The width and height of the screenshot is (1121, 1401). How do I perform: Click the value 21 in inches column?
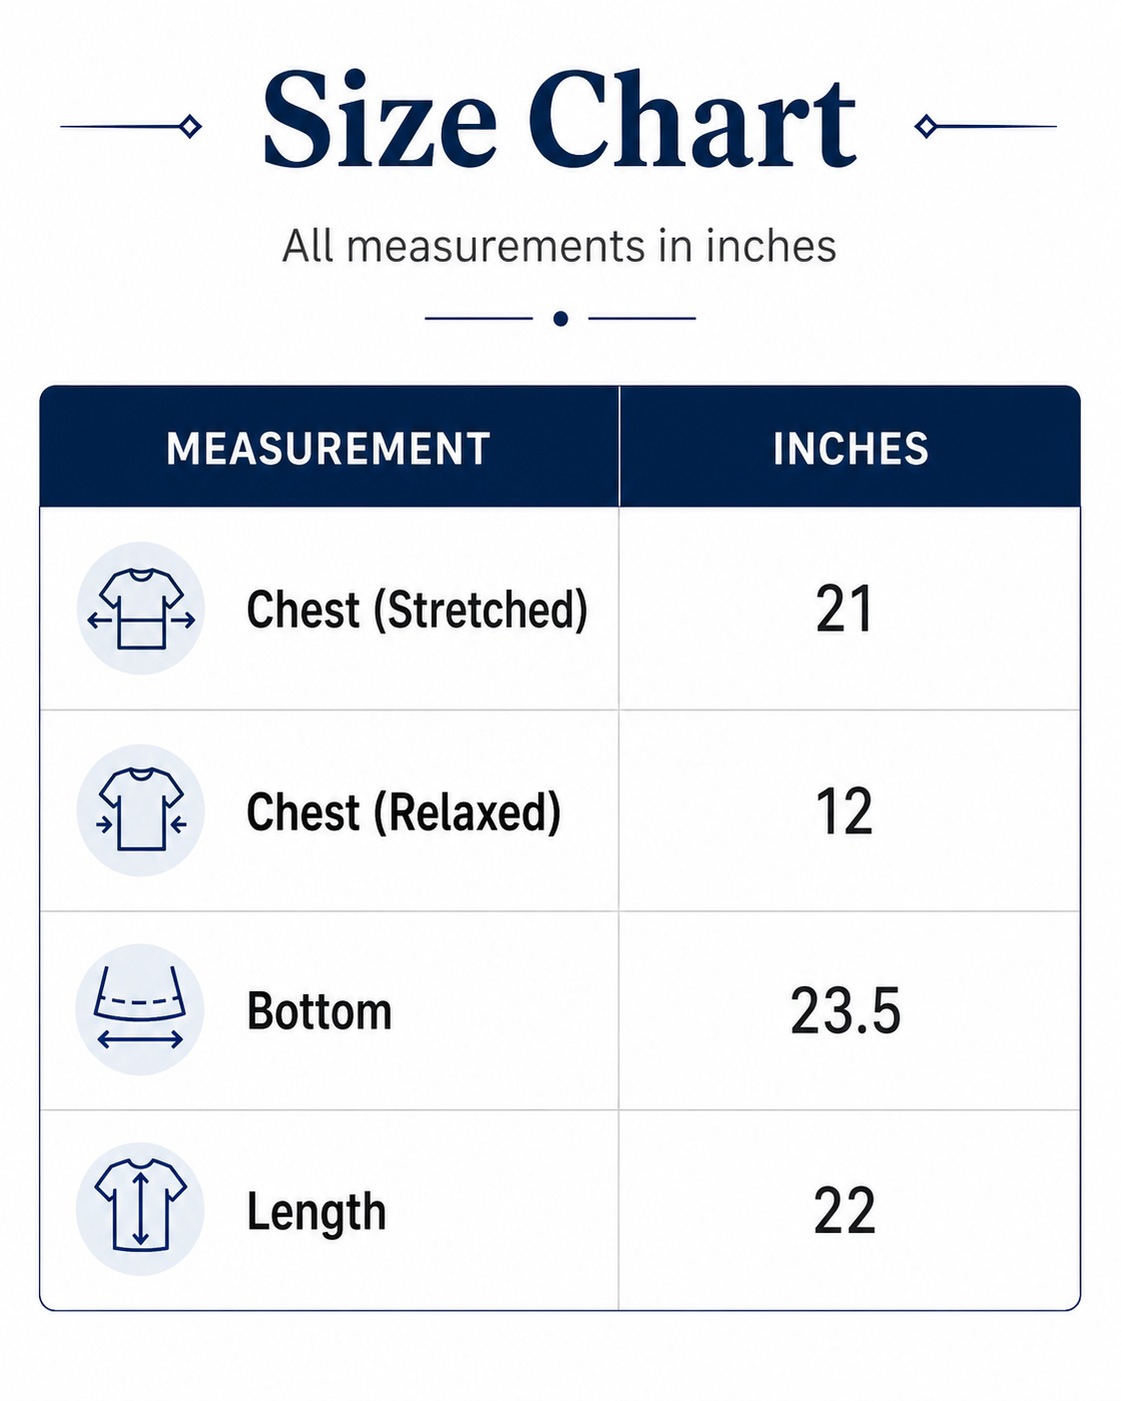point(845,610)
